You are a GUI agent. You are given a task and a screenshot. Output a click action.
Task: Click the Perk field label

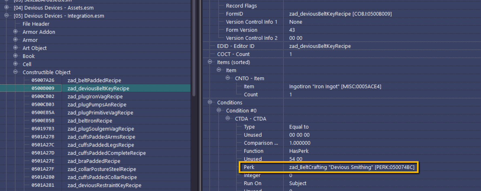tap(249, 167)
